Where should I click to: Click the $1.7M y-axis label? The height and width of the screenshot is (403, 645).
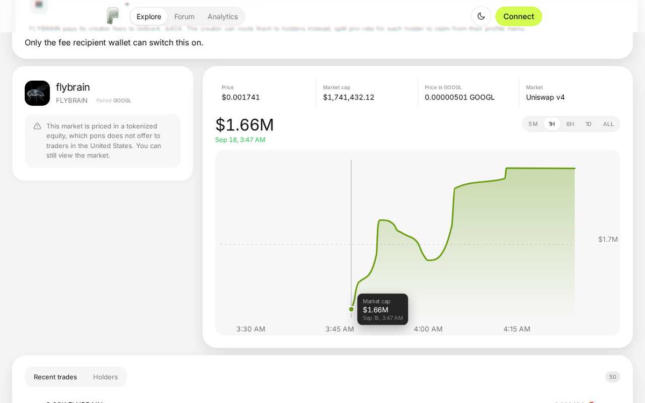[x=608, y=239]
